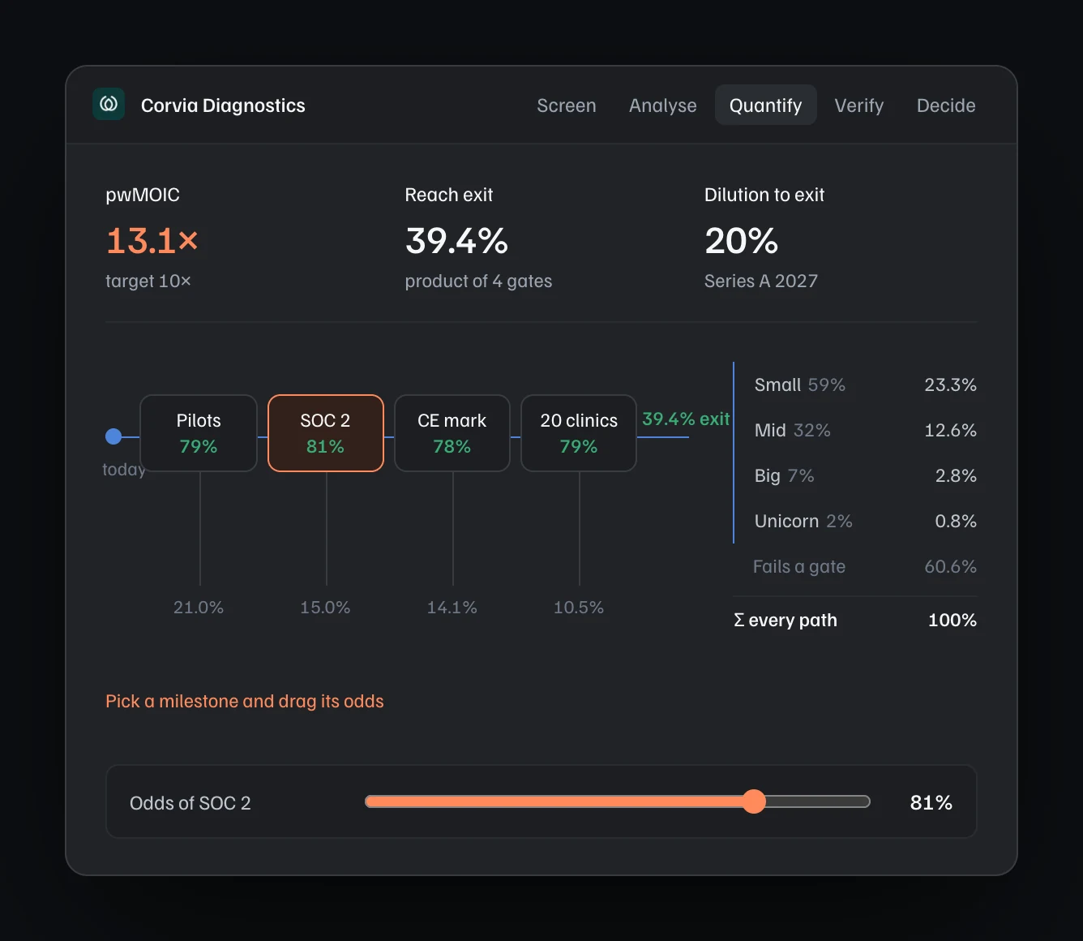This screenshot has height=941, width=1083.
Task: Click the Corvia Diagnostics logo icon
Action: point(109,105)
